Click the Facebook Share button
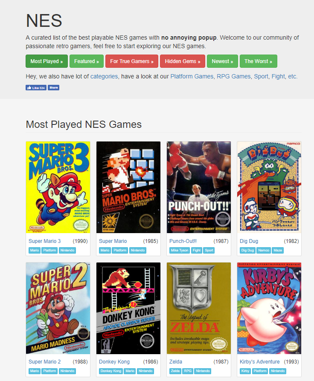The height and width of the screenshot is (381, 314). (x=53, y=88)
